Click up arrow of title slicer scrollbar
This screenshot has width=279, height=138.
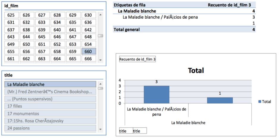pyautogui.click(x=100, y=84)
